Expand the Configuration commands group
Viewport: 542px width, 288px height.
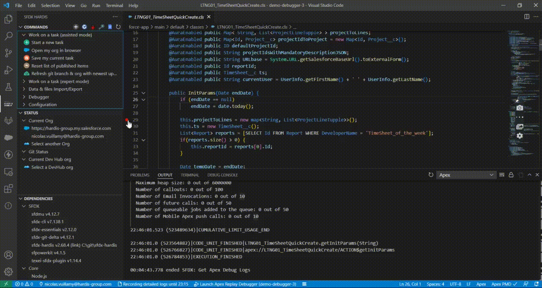[x=25, y=105]
